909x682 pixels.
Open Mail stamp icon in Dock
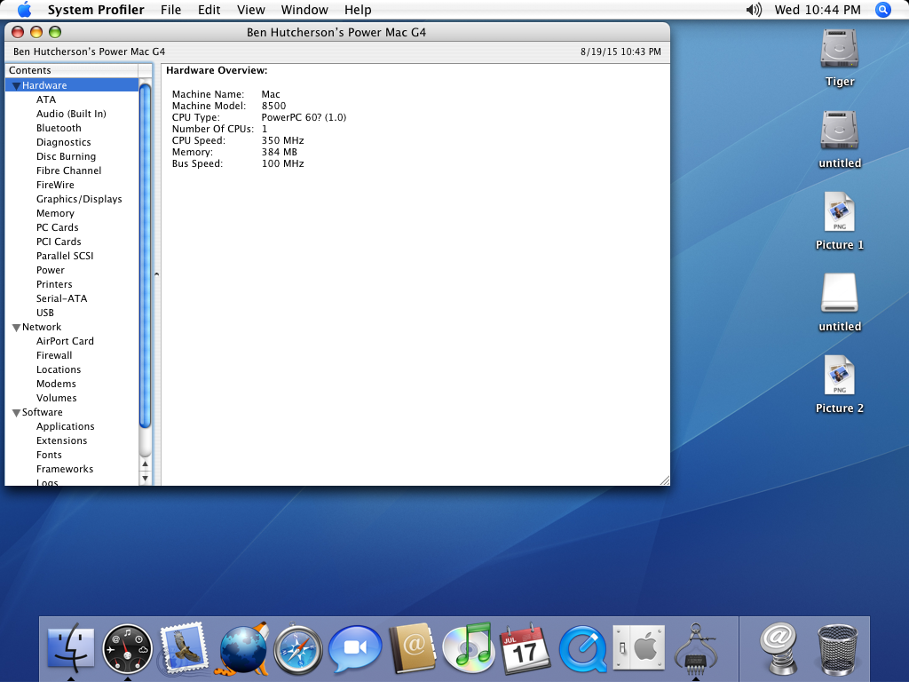(184, 647)
